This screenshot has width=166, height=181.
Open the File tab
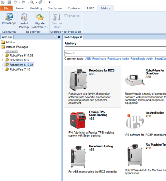tap(6, 9)
